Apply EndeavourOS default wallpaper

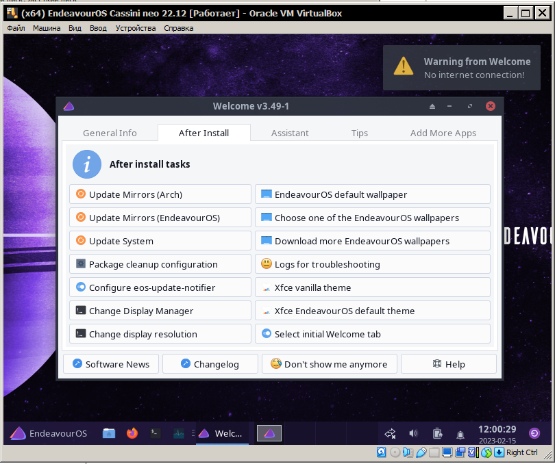coord(373,194)
